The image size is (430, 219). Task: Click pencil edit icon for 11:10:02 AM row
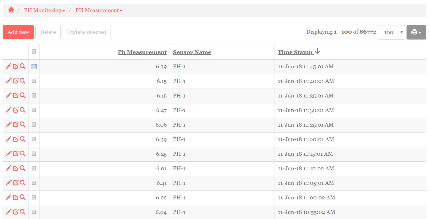coord(9,168)
